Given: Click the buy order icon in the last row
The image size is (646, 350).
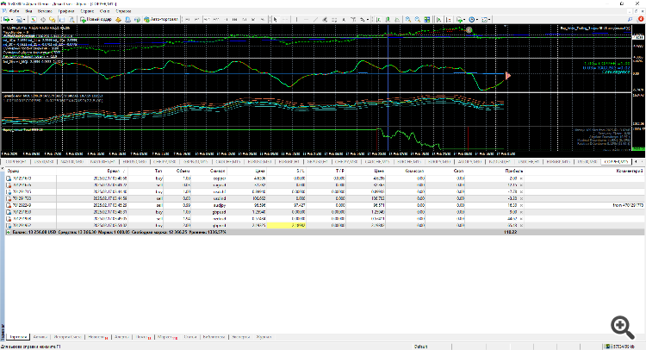Looking at the screenshot, I should (x=9, y=224).
